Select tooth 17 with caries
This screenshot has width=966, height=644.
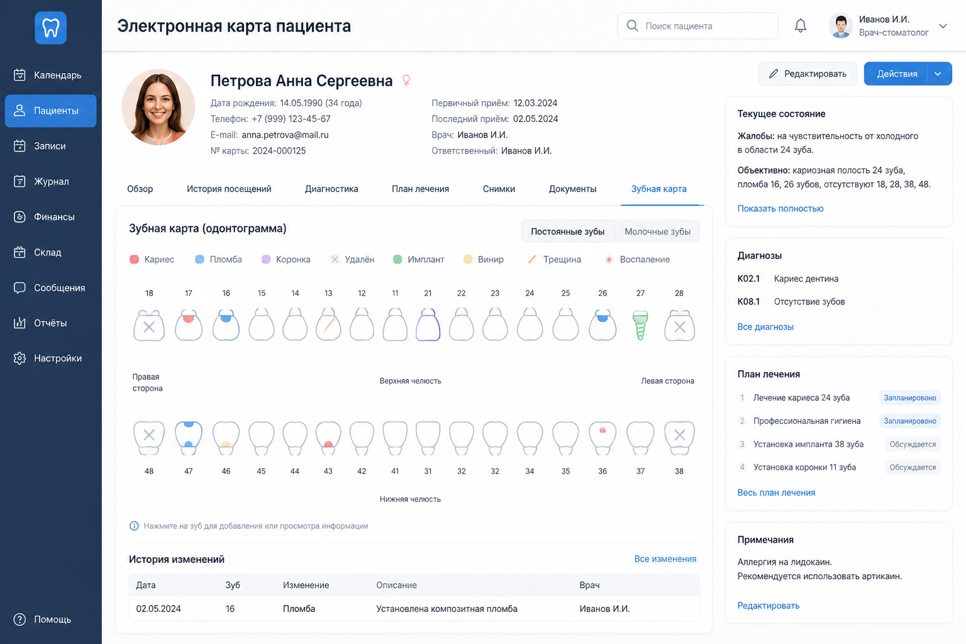coord(189,325)
